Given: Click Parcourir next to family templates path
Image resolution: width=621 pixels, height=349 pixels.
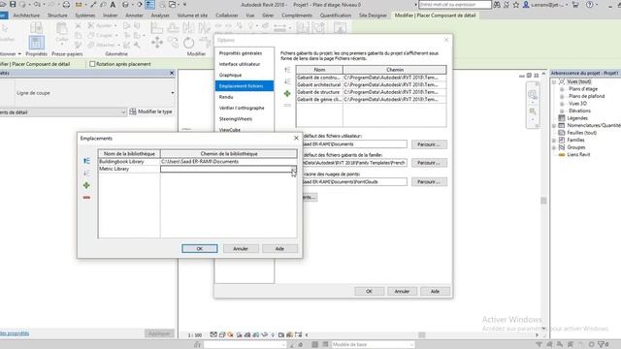Looking at the screenshot, I should tap(429, 163).
